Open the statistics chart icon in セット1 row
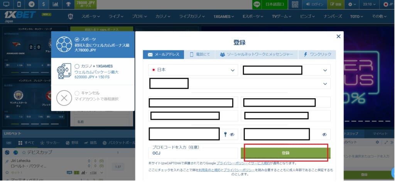 click(x=84, y=173)
